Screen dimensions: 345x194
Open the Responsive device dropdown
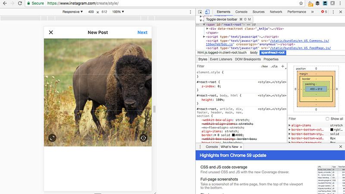point(73,12)
